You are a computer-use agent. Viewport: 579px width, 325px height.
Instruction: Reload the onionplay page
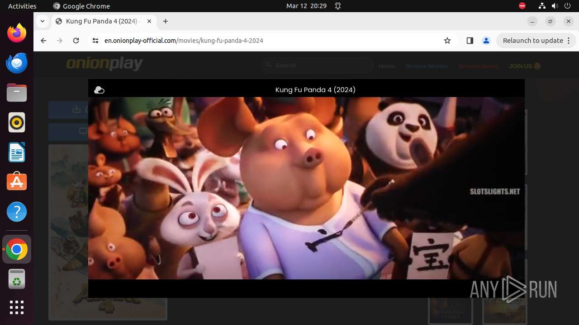point(76,41)
